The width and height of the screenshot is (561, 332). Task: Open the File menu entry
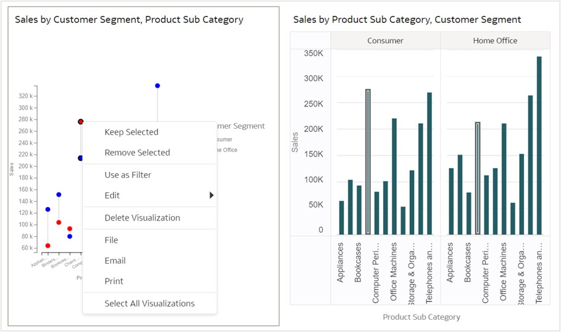[x=111, y=240]
